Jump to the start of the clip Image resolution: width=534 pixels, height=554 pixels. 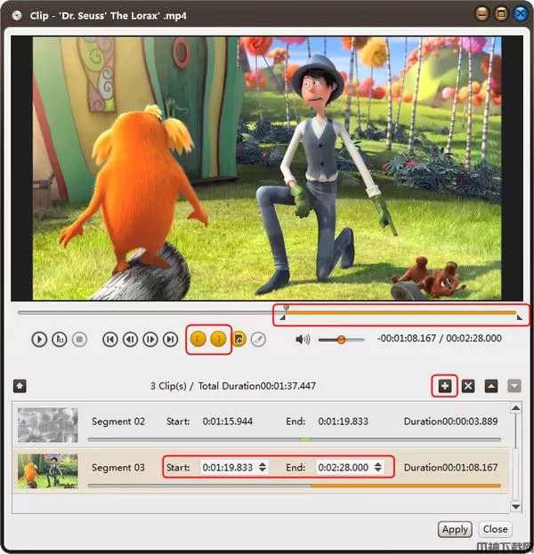click(110, 340)
